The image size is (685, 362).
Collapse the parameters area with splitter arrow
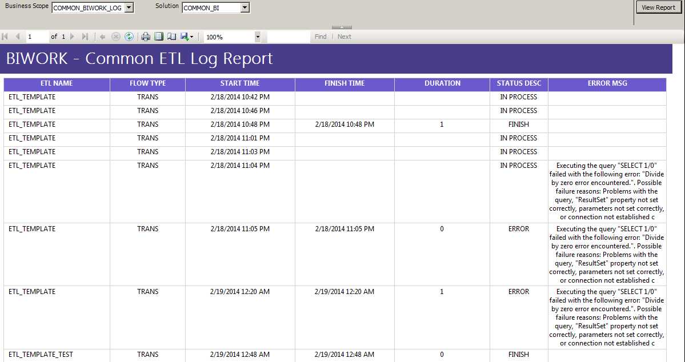[x=342, y=27]
